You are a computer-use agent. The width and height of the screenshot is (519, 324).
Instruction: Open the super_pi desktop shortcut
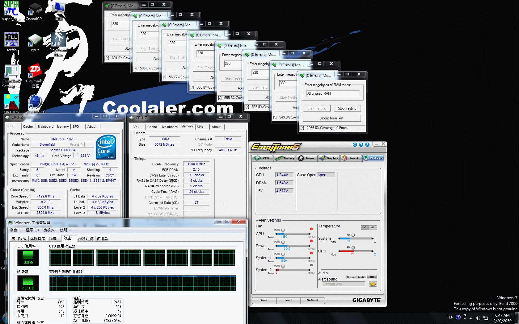[11, 11]
